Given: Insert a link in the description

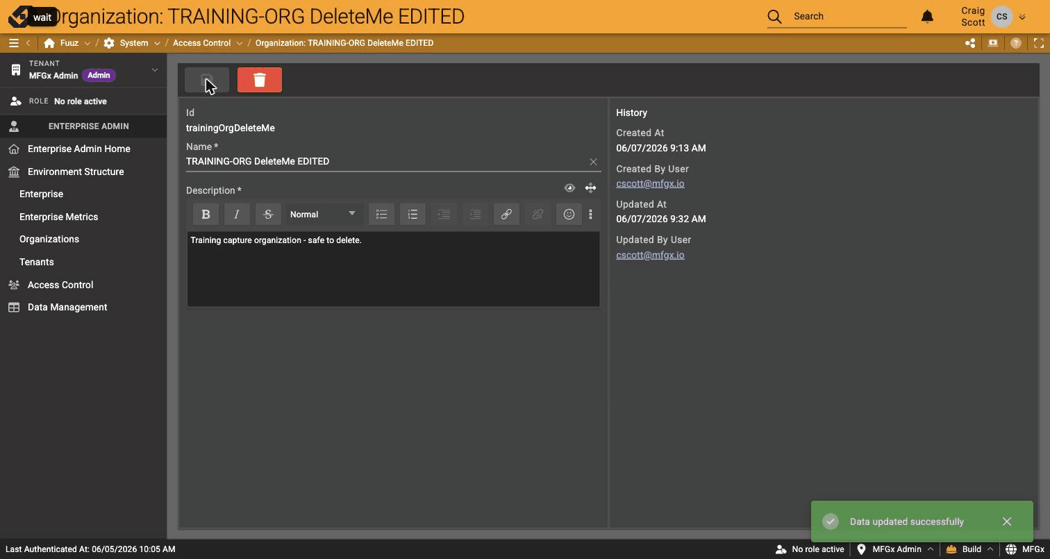Looking at the screenshot, I should pyautogui.click(x=506, y=215).
